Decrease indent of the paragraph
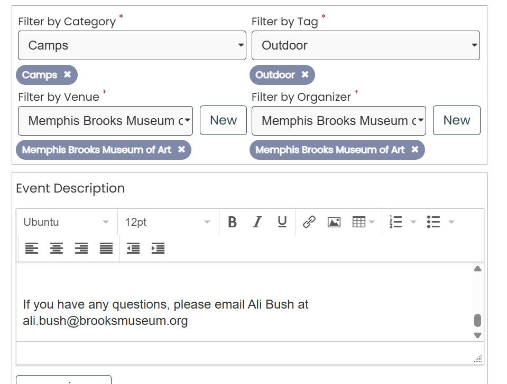507x384 pixels. [133, 248]
